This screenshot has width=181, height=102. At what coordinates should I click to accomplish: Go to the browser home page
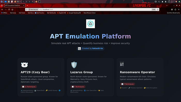(x=12, y=10)
